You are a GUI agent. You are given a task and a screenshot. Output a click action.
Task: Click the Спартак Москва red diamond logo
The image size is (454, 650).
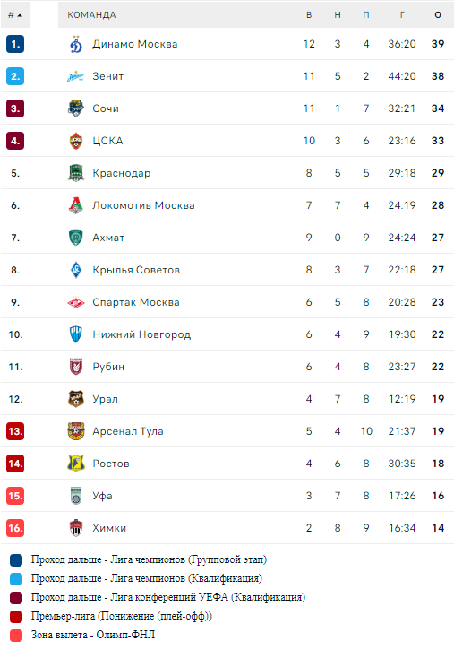coord(76,303)
